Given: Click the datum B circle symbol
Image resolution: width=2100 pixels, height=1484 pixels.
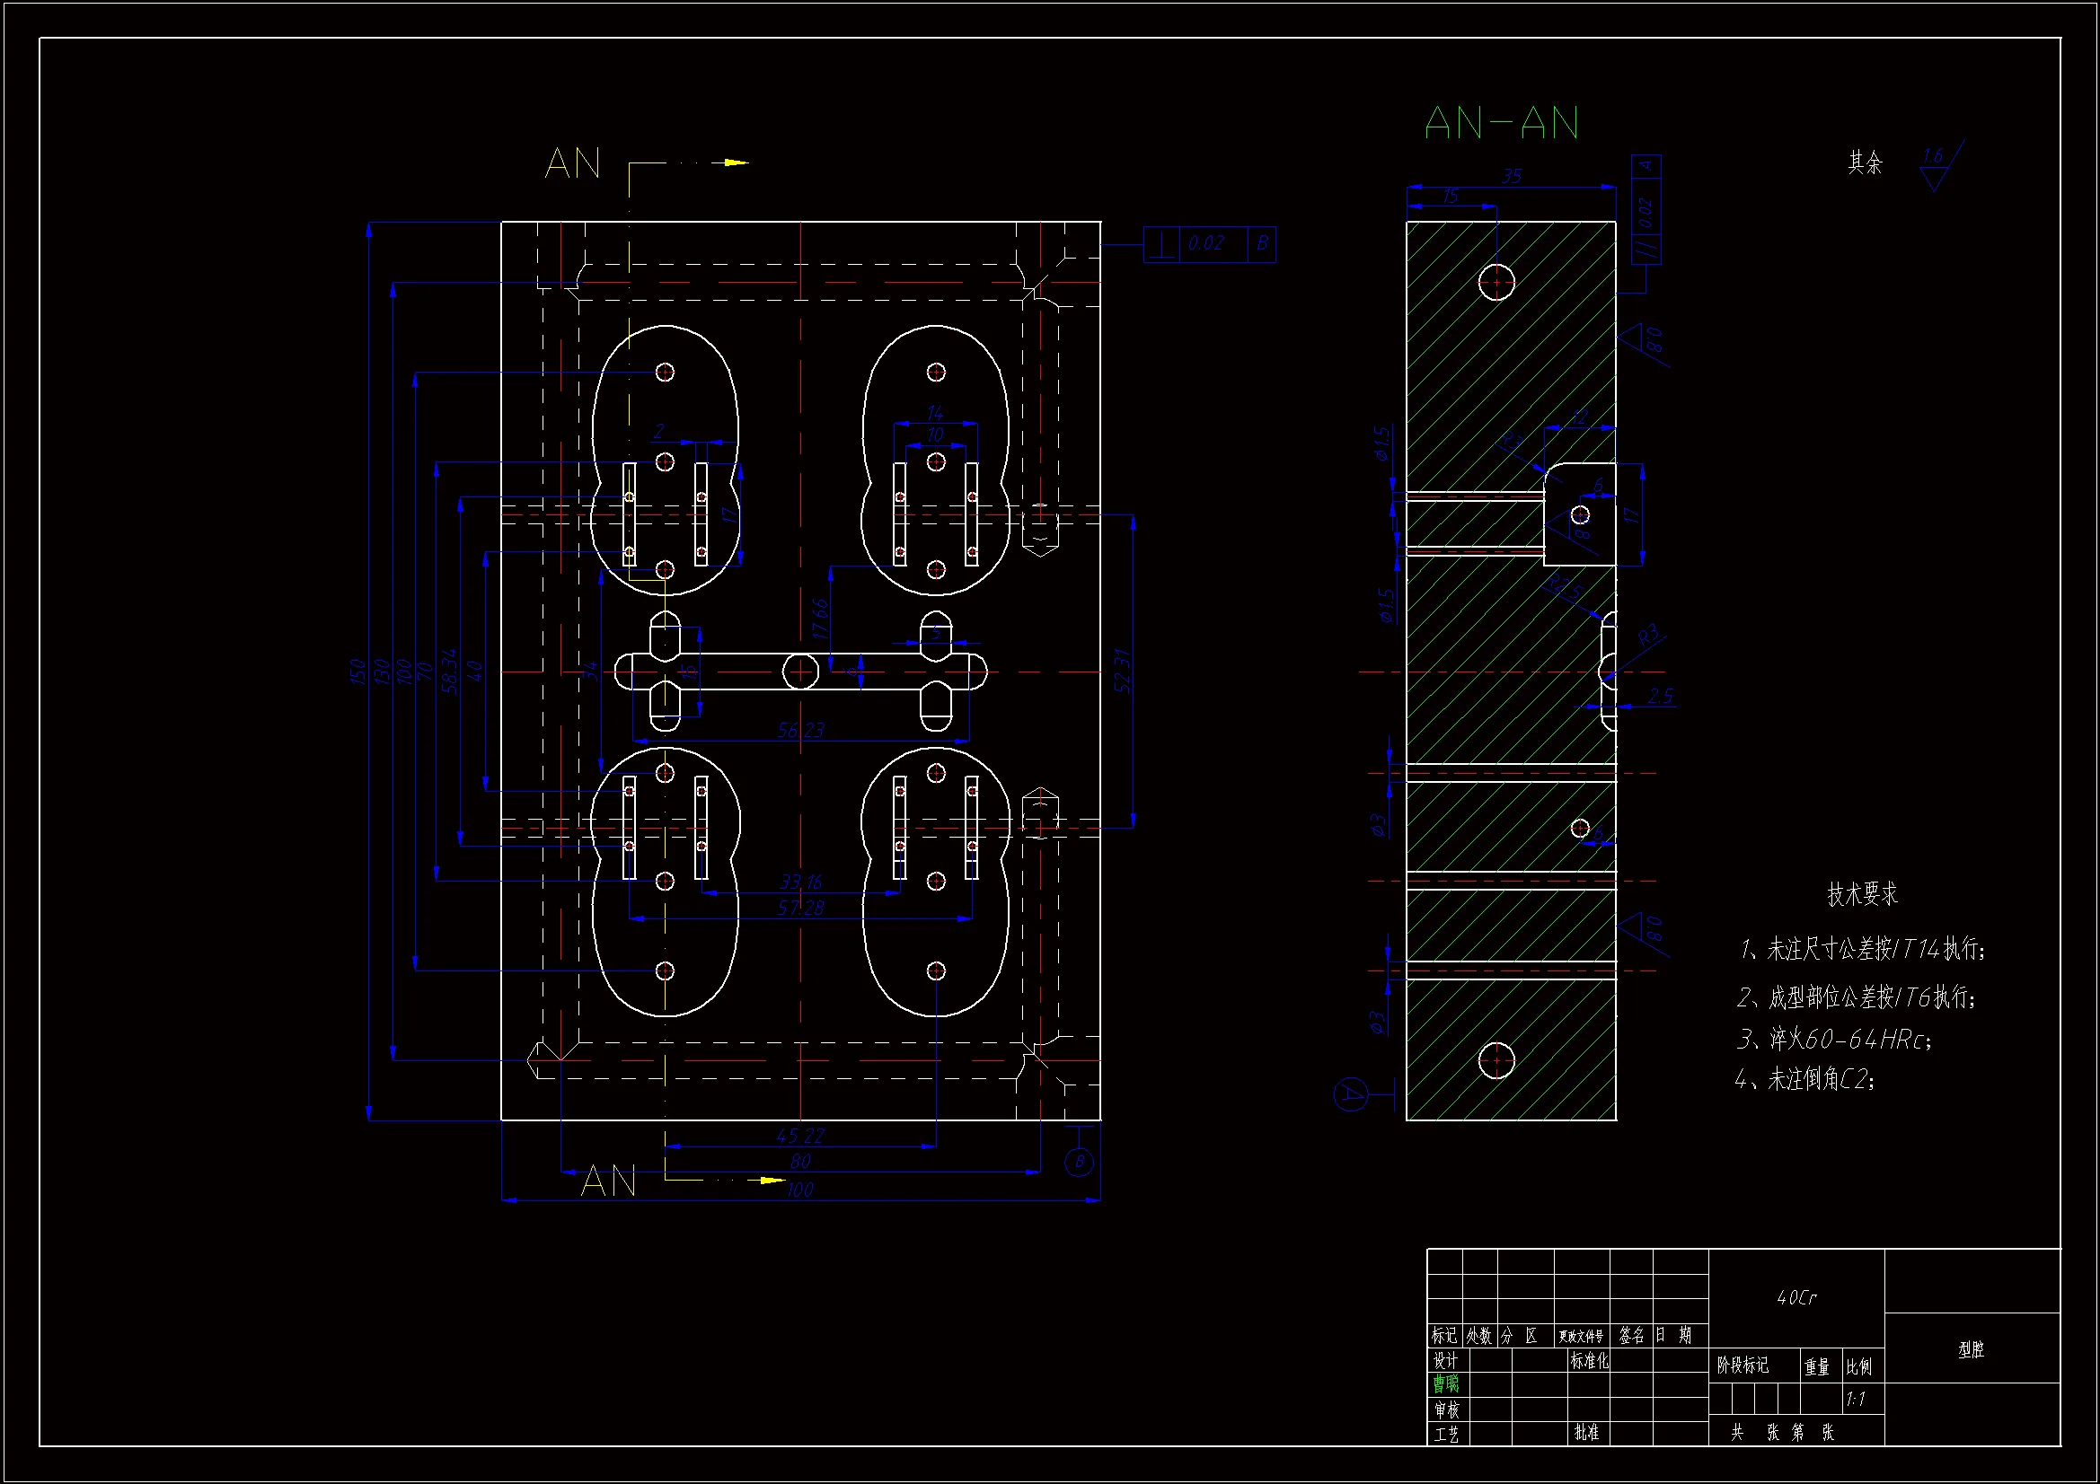Looking at the screenshot, I should [x=1080, y=1162].
